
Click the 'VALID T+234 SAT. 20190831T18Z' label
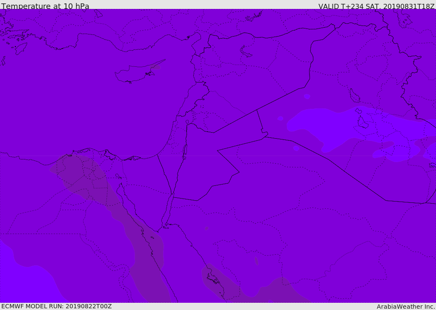376,6
